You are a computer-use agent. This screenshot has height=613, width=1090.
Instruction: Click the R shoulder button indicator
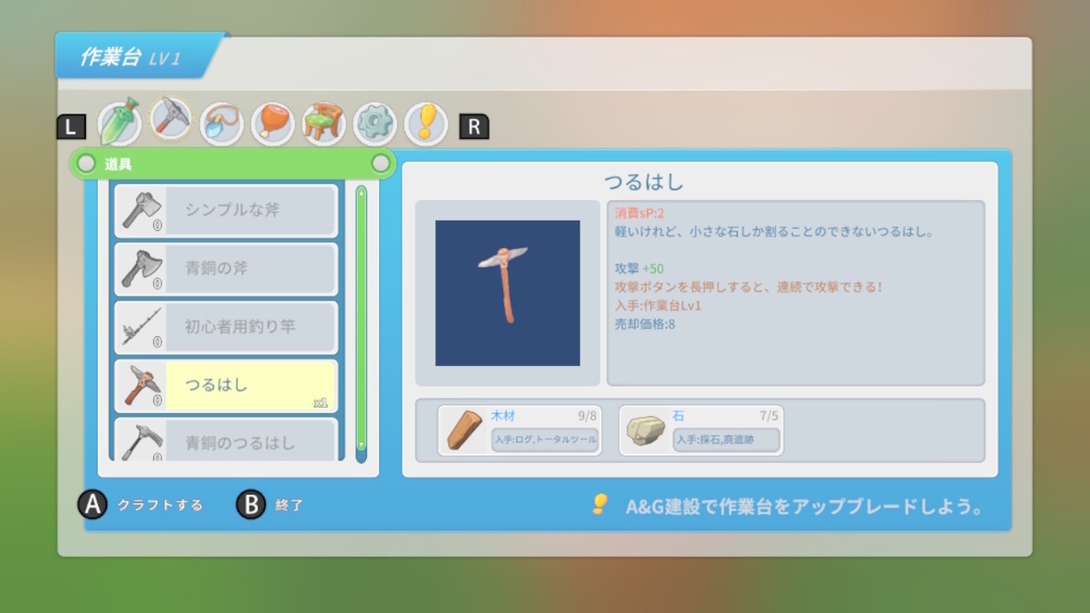473,127
